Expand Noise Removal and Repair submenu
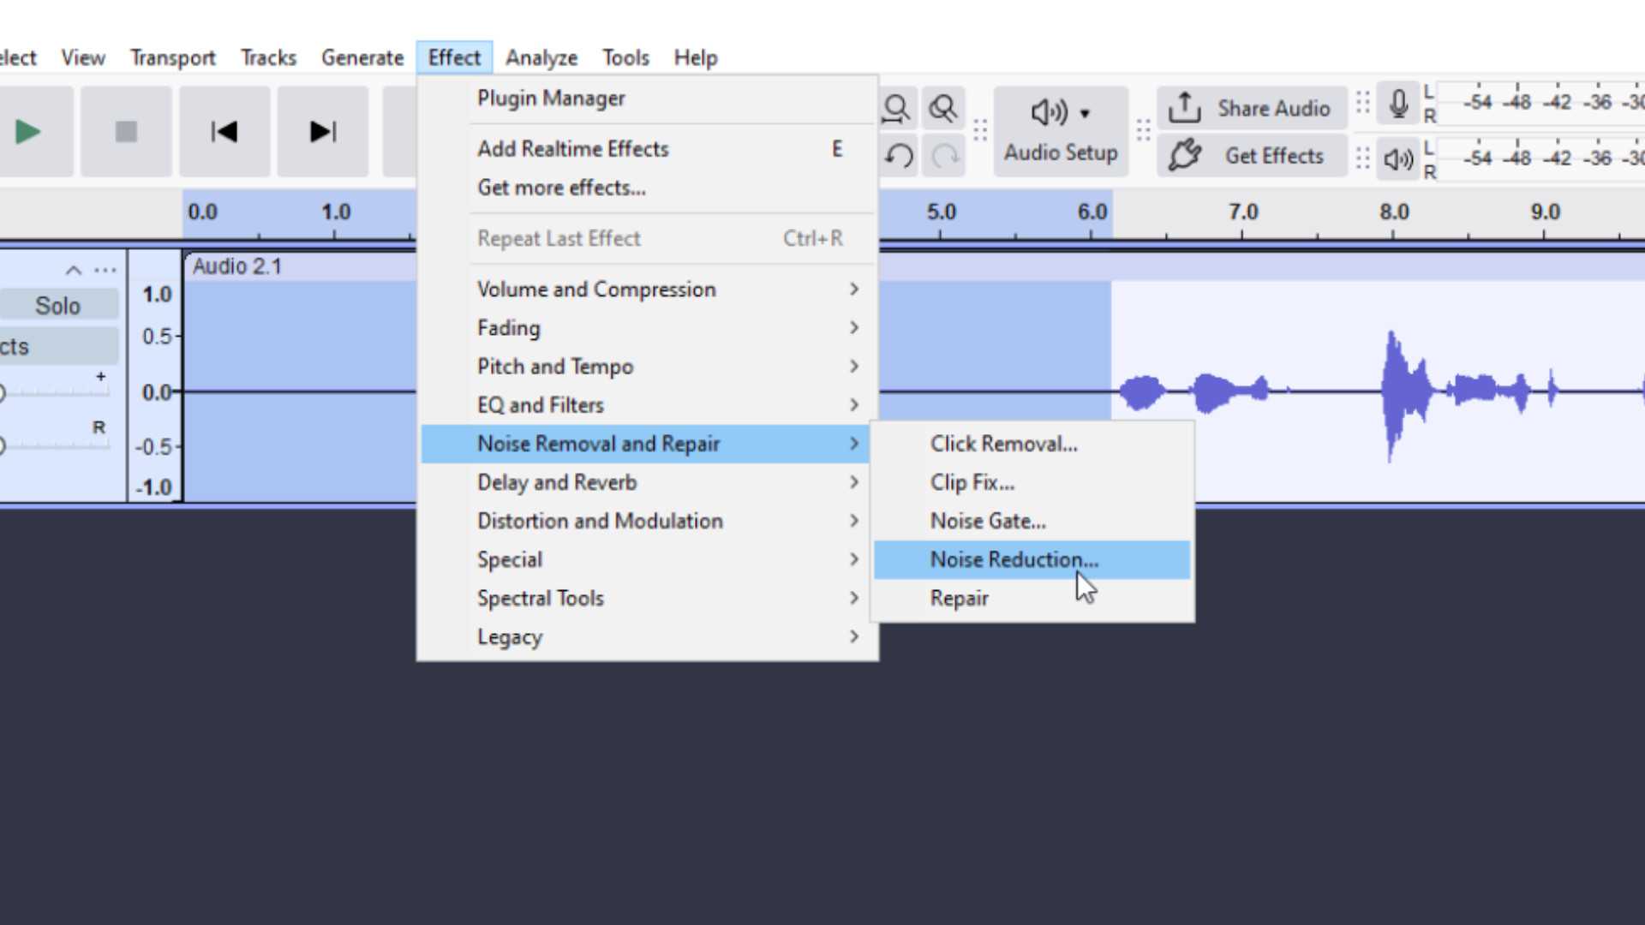The image size is (1645, 925). (x=647, y=444)
